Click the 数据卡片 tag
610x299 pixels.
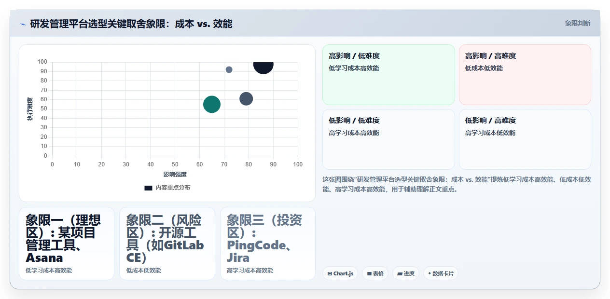tap(441, 273)
